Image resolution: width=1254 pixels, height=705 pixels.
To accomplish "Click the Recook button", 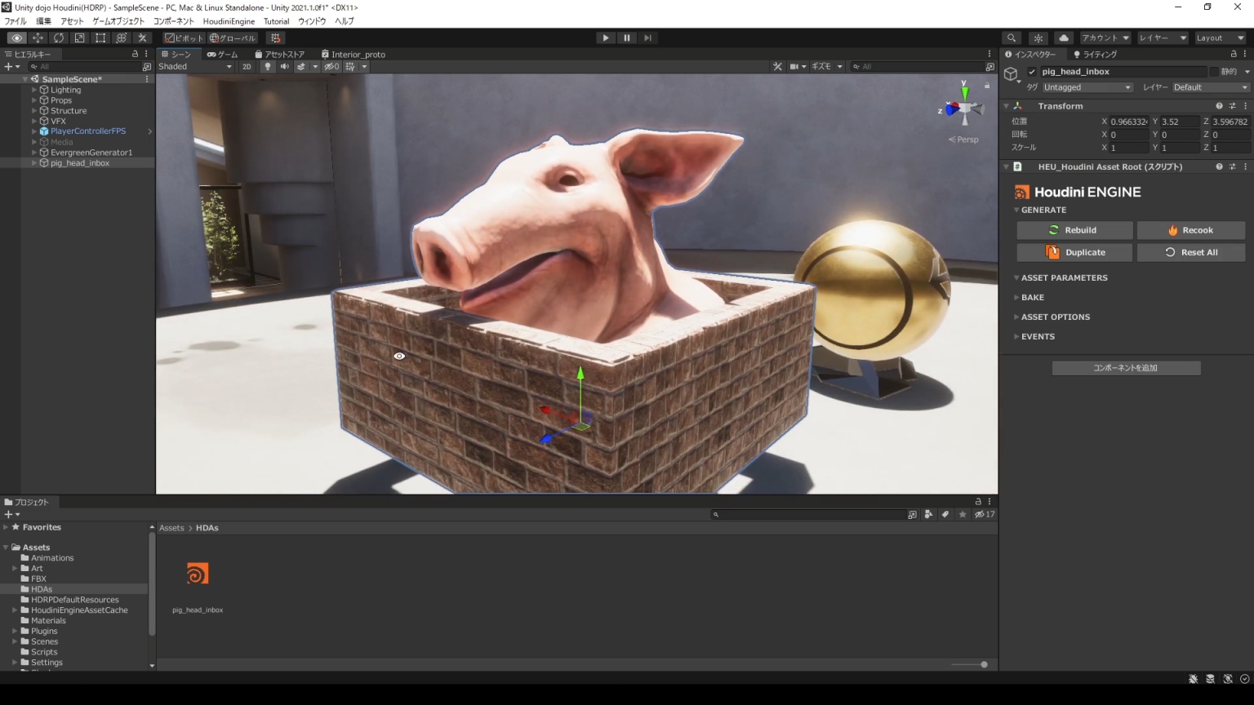I will (1190, 229).
